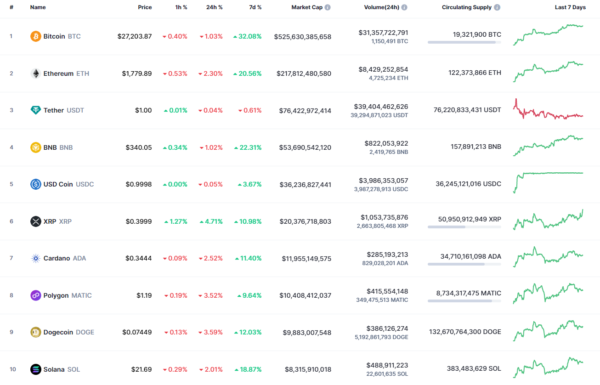Sort the table by Price column header
This screenshot has height=385, width=600.
[145, 7]
